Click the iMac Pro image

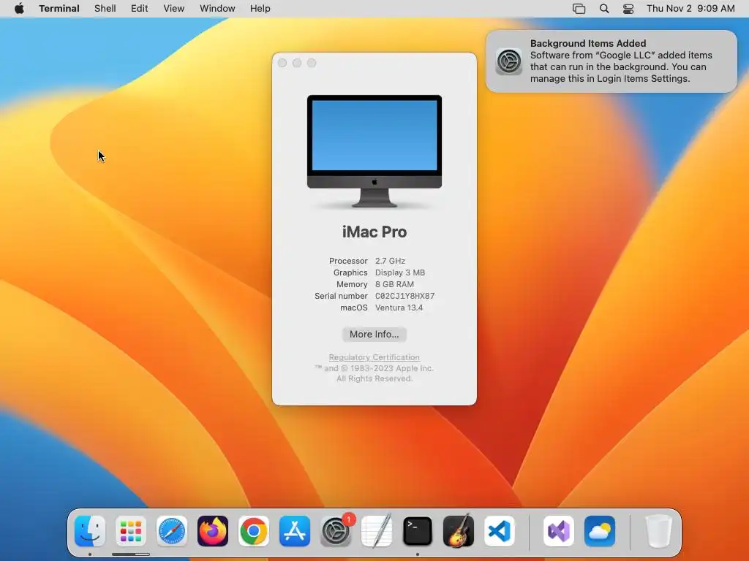click(374, 151)
